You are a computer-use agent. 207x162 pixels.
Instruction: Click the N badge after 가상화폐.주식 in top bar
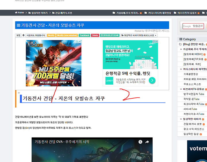(141, 13)
